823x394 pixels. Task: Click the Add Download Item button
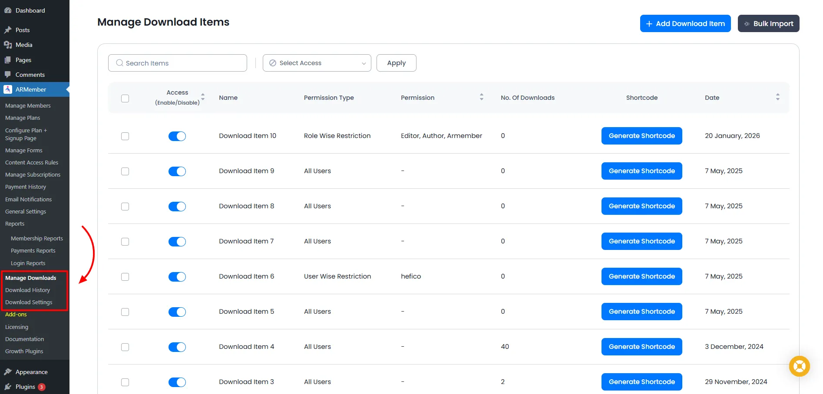685,23
